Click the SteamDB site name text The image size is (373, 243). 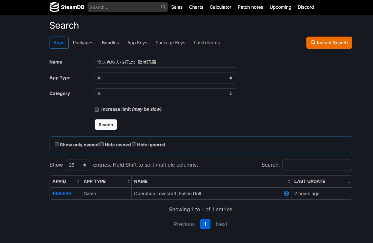click(x=72, y=7)
